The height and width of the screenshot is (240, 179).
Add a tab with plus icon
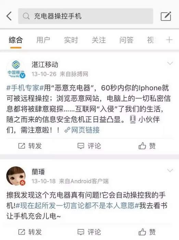click(169, 40)
